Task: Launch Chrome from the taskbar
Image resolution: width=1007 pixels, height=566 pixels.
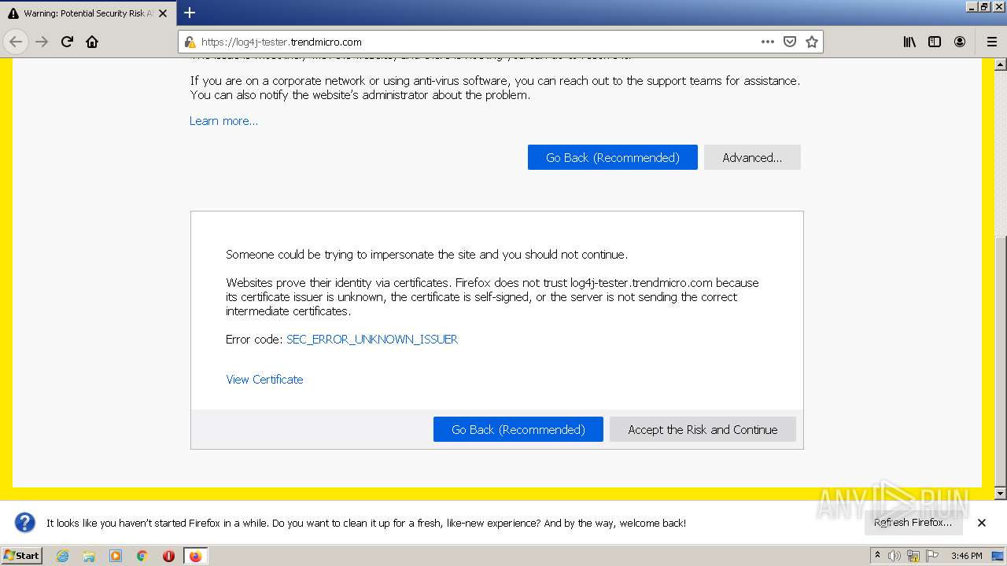Action: coord(142,556)
